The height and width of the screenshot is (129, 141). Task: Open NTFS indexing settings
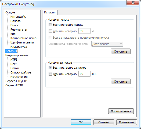14,60
